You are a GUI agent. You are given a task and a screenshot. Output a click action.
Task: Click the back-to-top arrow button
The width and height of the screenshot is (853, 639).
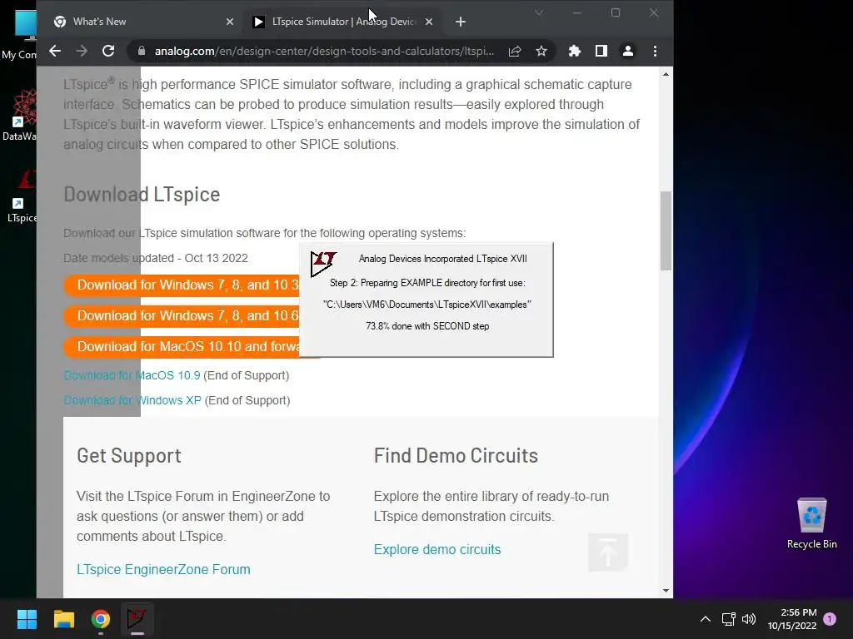(x=607, y=552)
